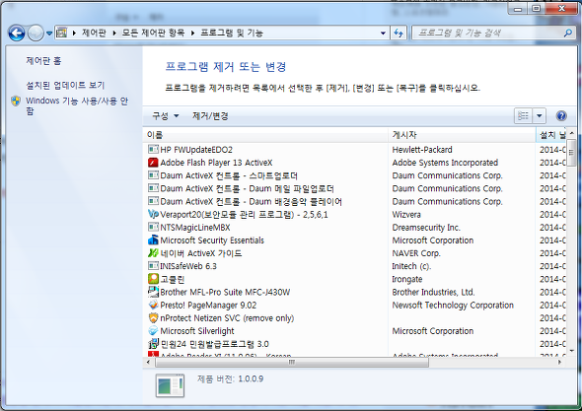The height and width of the screenshot is (411, 582).
Task: Select the Microsoft Silverlight icon
Action: click(153, 331)
